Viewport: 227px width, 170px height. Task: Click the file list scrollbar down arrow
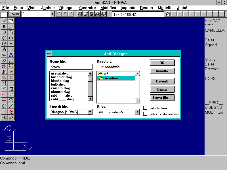click(90, 99)
